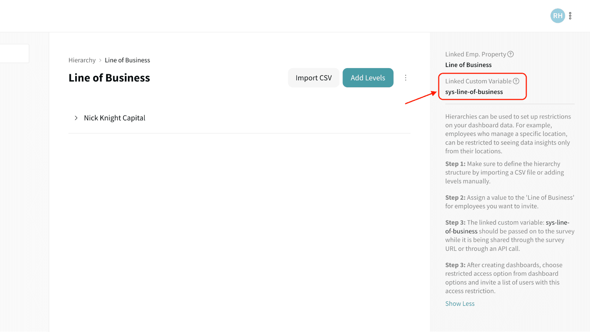Viewport: 590px width, 332px height.
Task: Select the Nick Knight Capital row label
Action: pos(114,118)
